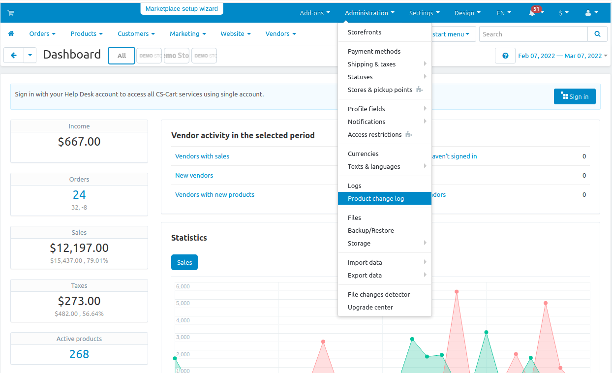
Task: Select Product change log item
Action: click(x=385, y=198)
